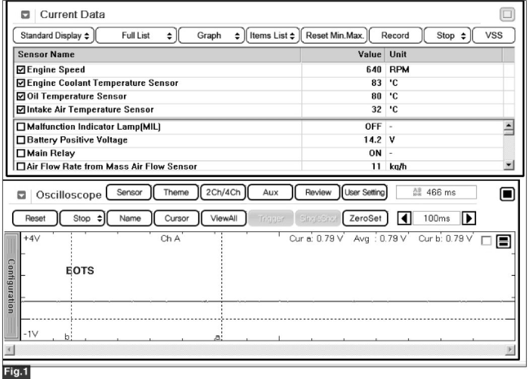529x379 pixels.
Task: Click Reset Min.Max. button
Action: click(335, 35)
